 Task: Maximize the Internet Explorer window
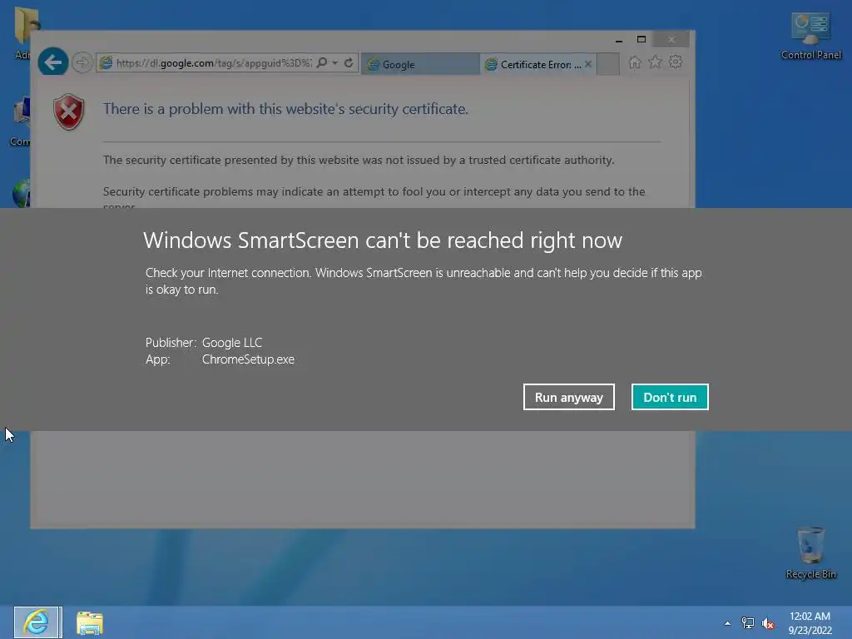pyautogui.click(x=641, y=40)
